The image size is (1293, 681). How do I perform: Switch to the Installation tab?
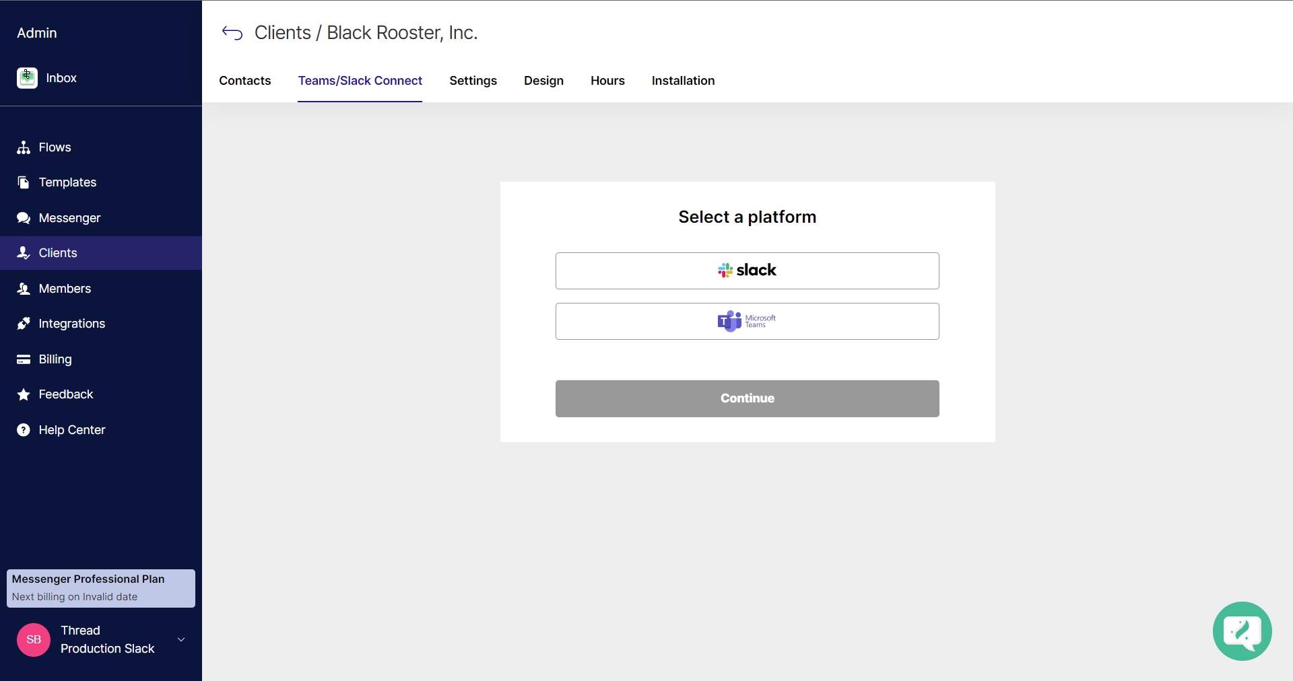pos(684,81)
